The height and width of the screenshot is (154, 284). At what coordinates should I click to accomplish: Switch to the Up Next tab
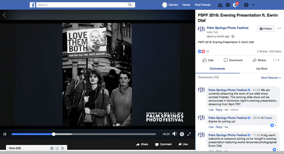tap(262, 69)
